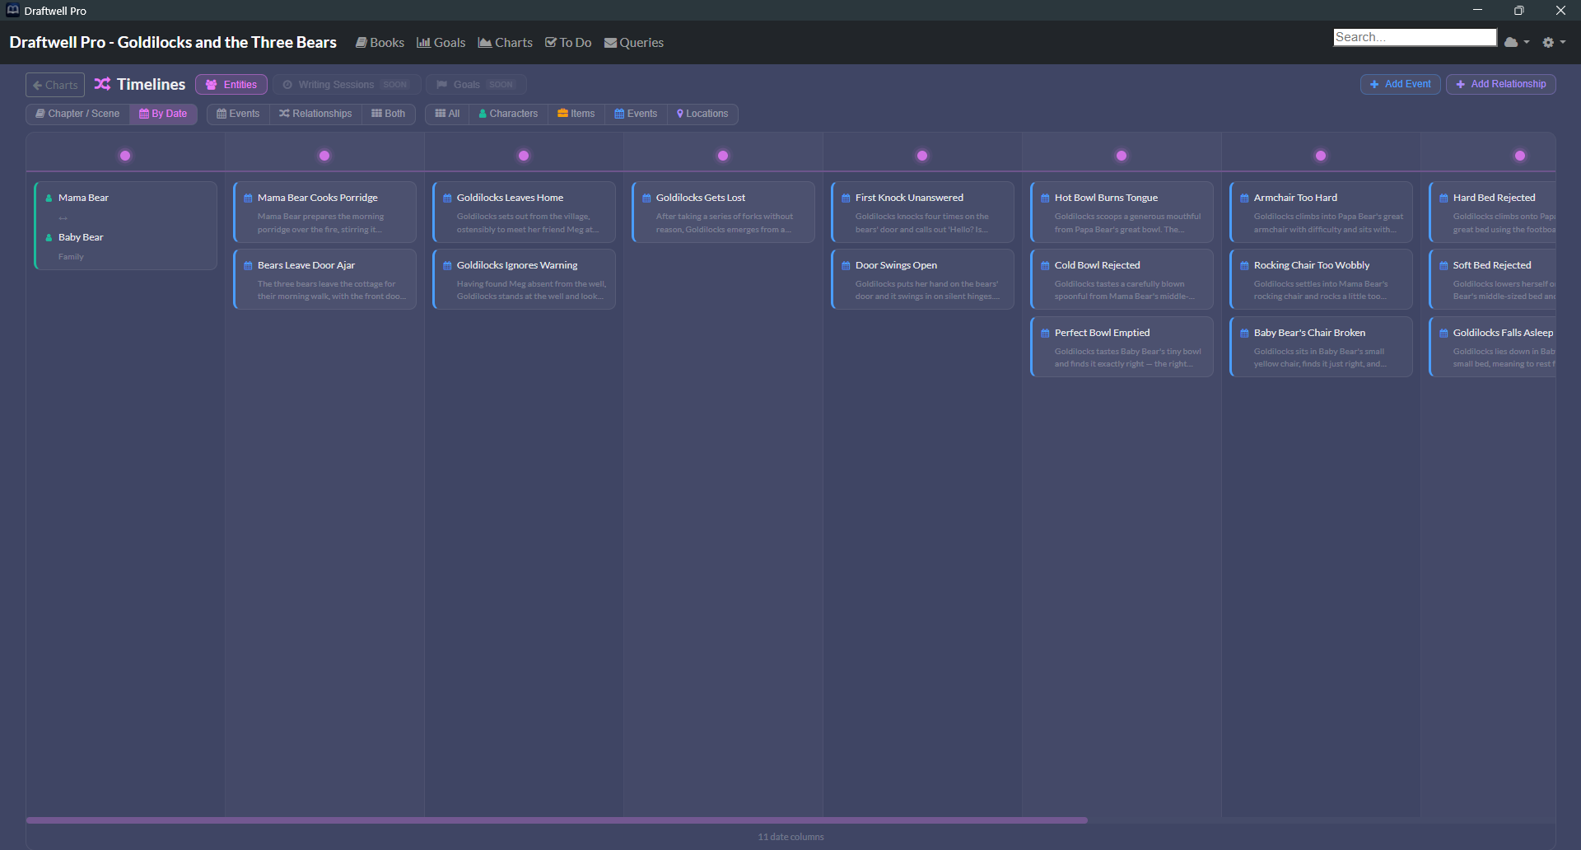Screen dimensions: 1581x850
Task: Click the Queries envelope icon
Action: click(x=610, y=43)
